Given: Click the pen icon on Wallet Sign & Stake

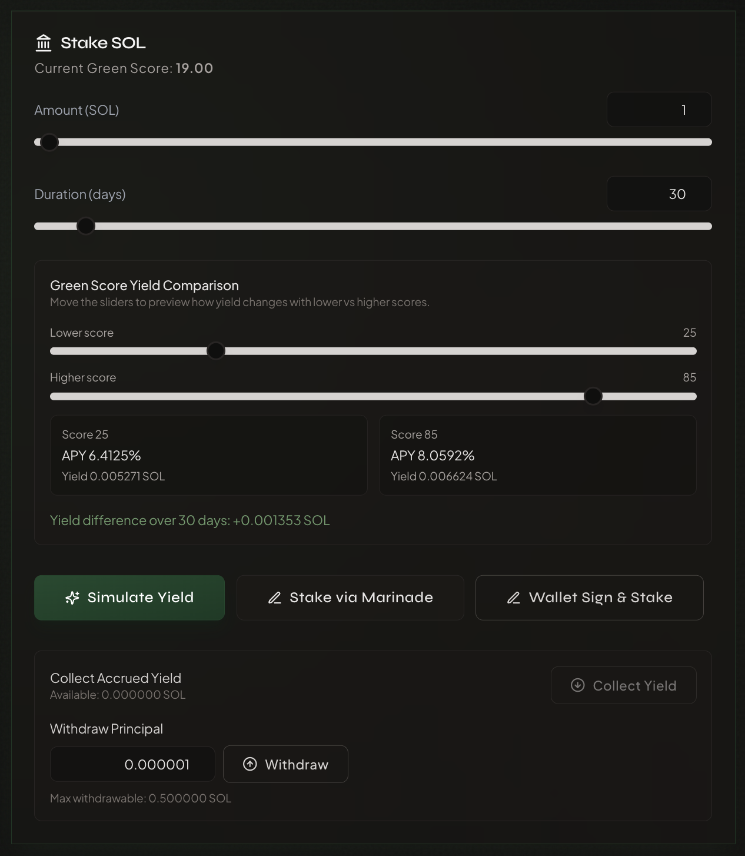Looking at the screenshot, I should pyautogui.click(x=514, y=598).
